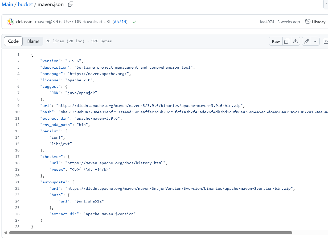Expand the edit options dropdown arrow
The width and height of the screenshot is (328, 242).
click(x=315, y=41)
